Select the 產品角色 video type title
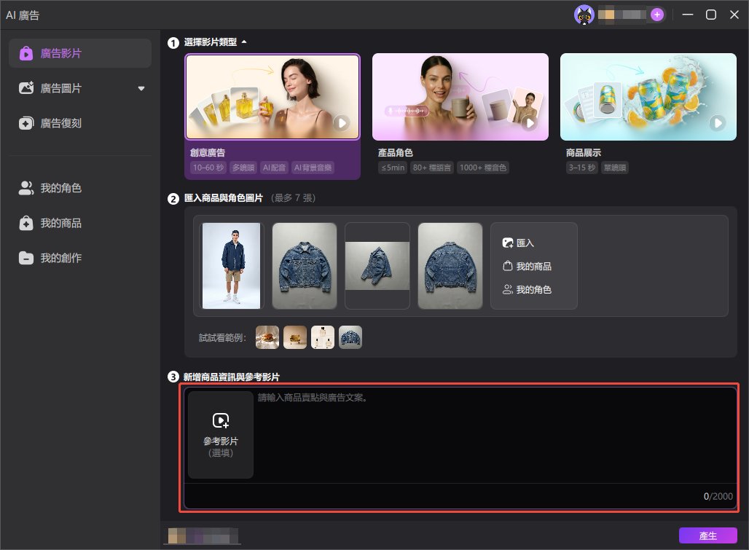This screenshot has height=550, width=749. click(x=396, y=153)
